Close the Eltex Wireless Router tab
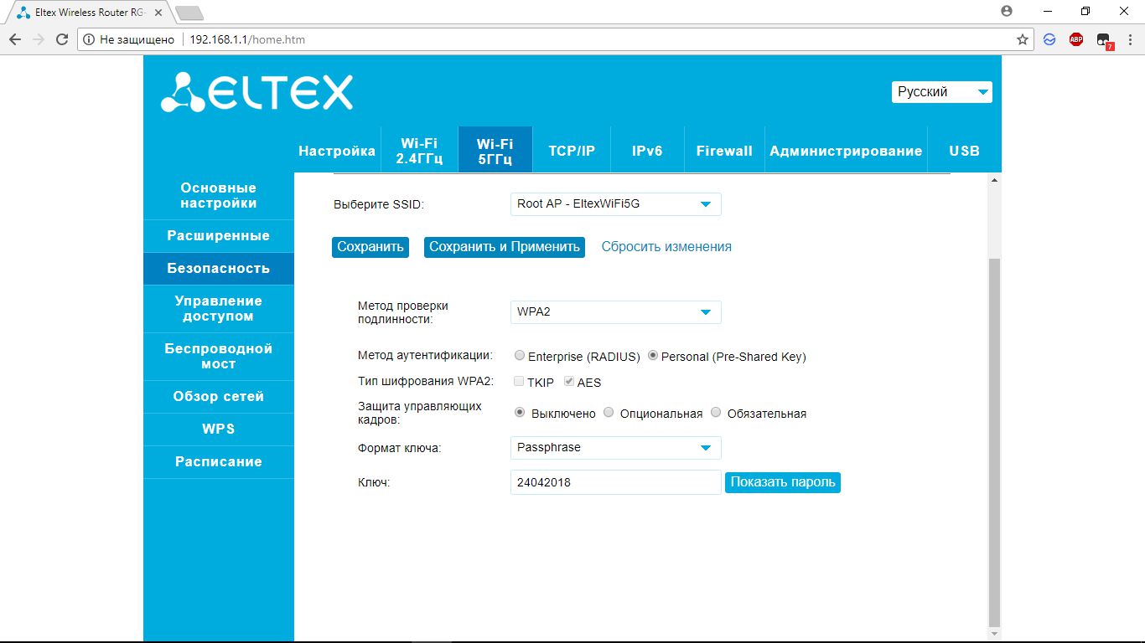Screen dimensions: 1145x643 coord(158,13)
